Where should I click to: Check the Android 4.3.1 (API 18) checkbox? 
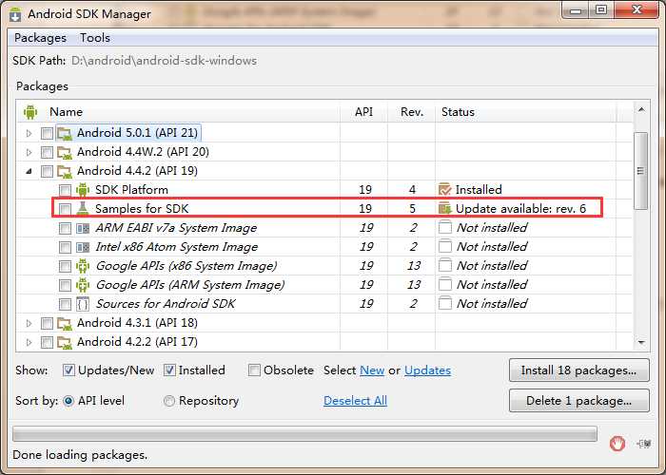pyautogui.click(x=48, y=324)
